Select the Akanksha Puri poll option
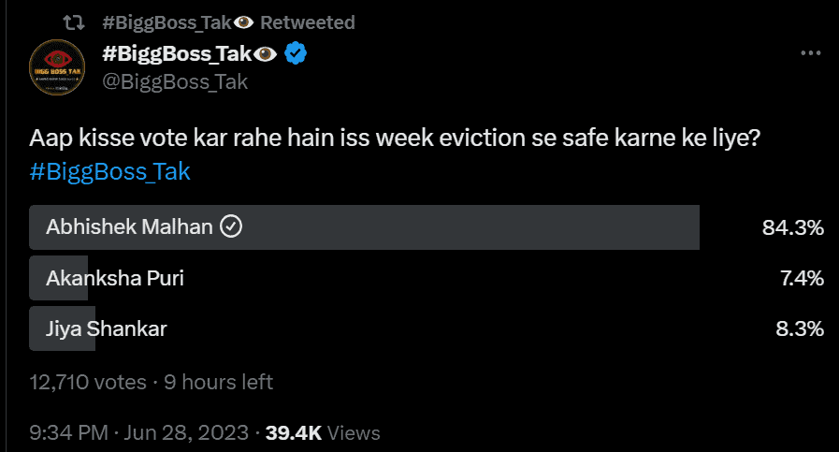 click(x=365, y=278)
